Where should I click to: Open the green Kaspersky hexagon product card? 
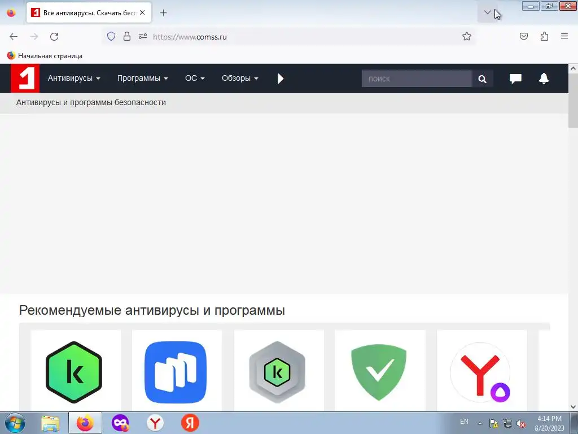pos(75,371)
